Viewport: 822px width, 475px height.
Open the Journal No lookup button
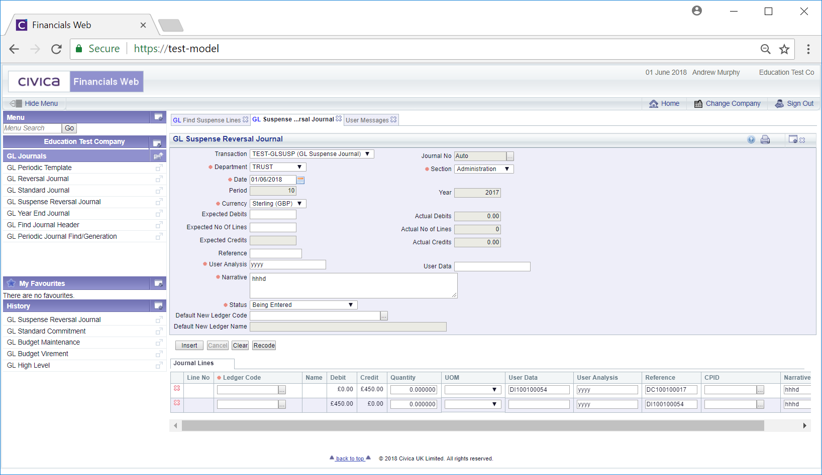(510, 156)
